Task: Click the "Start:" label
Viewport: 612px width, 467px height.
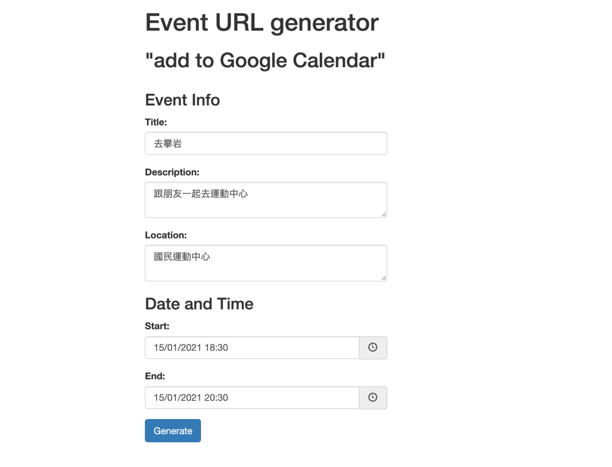Action: (157, 326)
